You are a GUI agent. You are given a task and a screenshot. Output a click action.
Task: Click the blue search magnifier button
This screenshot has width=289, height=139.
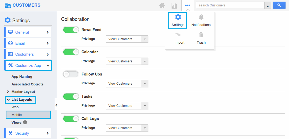279,5
